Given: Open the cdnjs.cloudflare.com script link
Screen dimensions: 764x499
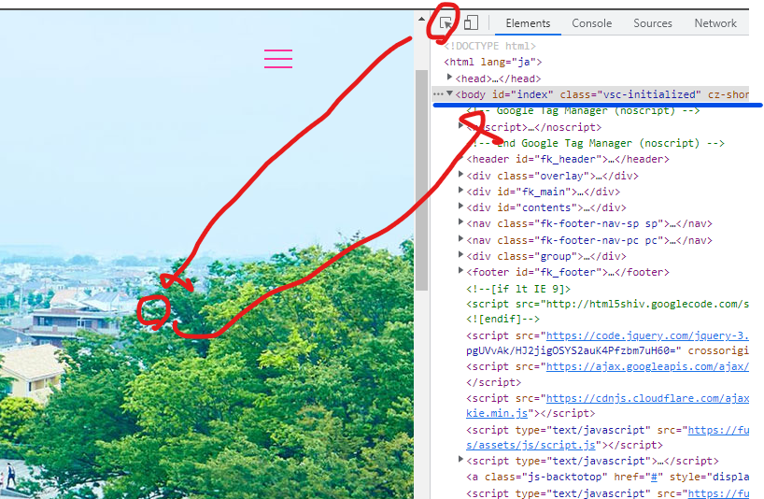Looking at the screenshot, I should point(646,399).
